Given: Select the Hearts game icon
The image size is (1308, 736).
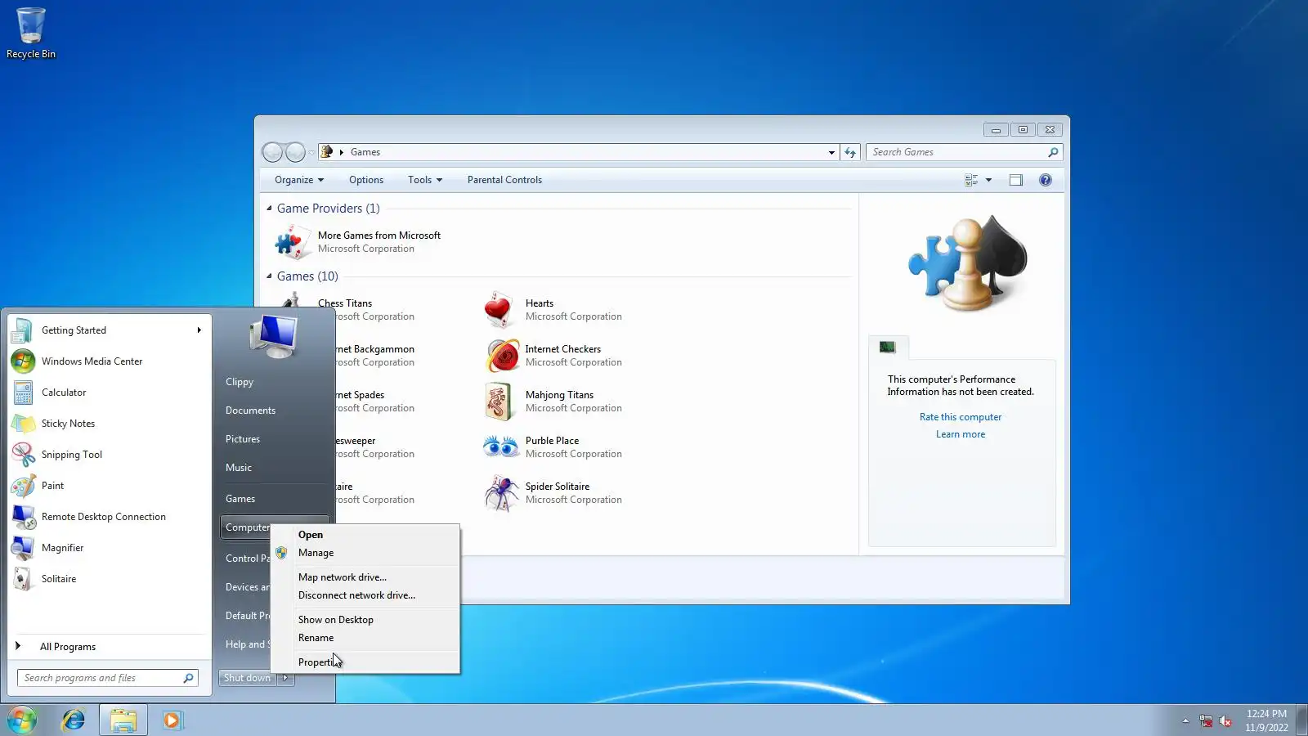Looking at the screenshot, I should click(x=500, y=310).
